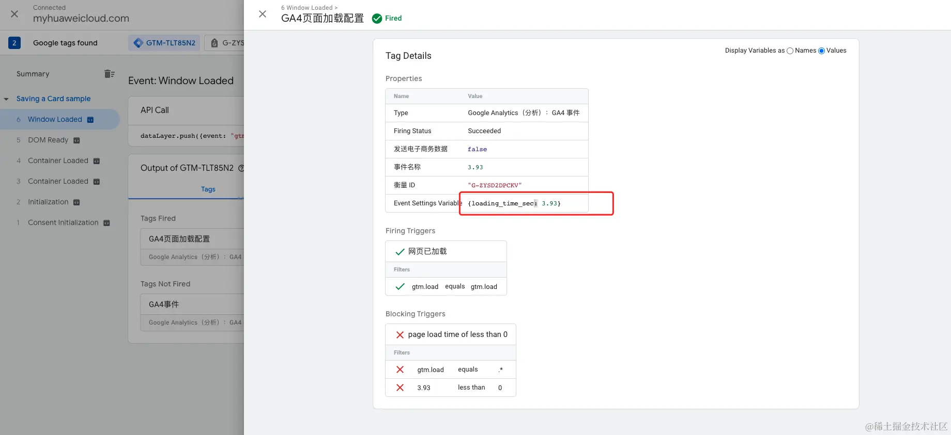Click the Event Settings Variable value {loading_time_sec: 3.93}
The width and height of the screenshot is (951, 435).
(514, 203)
